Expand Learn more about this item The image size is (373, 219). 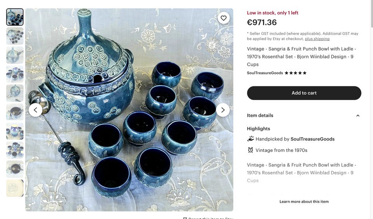(x=304, y=201)
